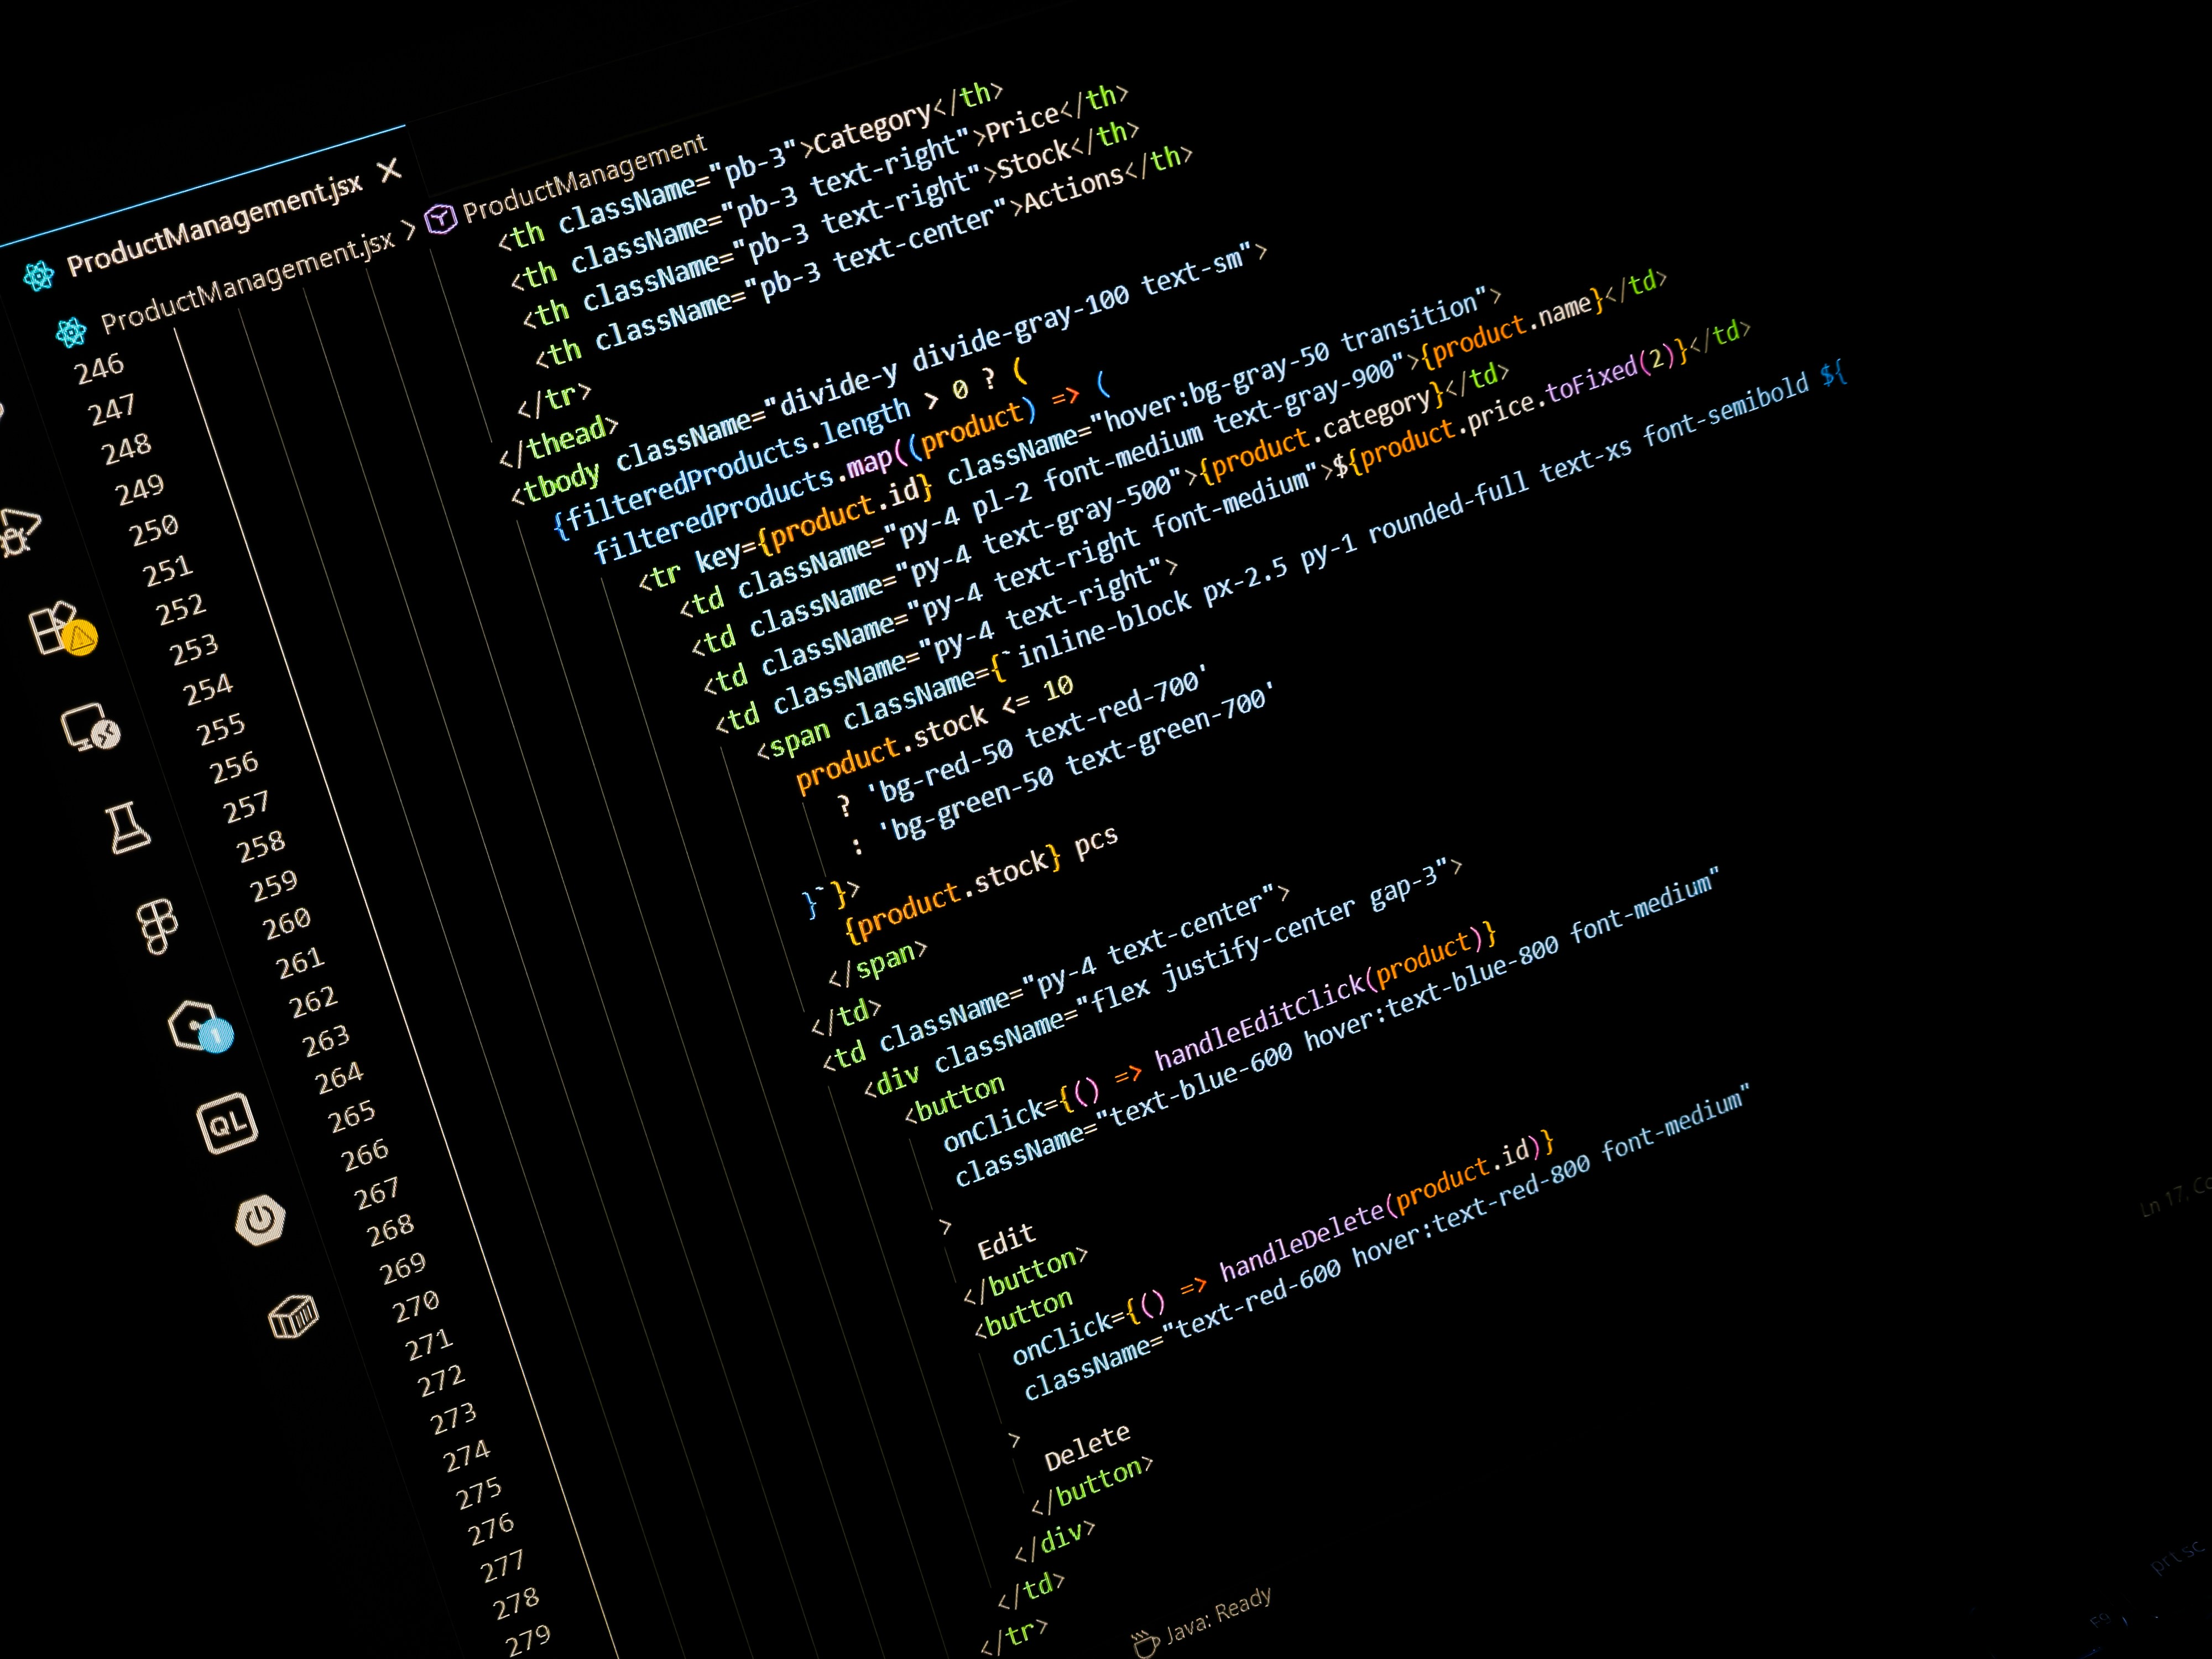Click the "Delete" button label text

pyautogui.click(x=1087, y=1448)
